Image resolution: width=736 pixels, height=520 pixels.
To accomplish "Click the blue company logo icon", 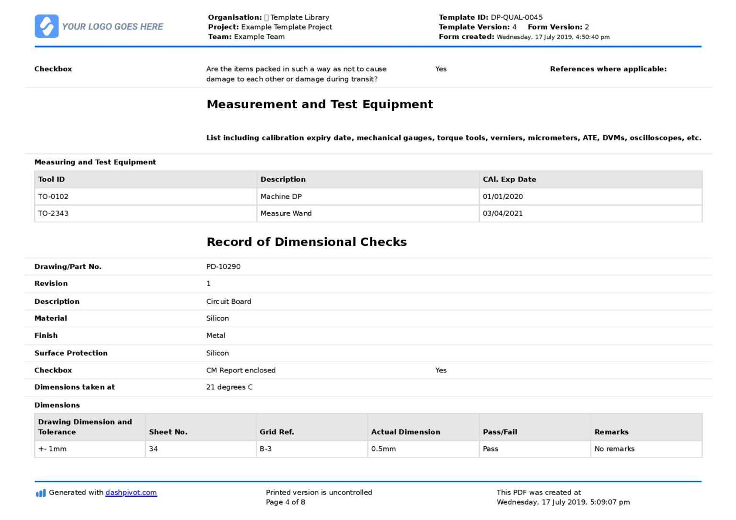I will pos(46,26).
